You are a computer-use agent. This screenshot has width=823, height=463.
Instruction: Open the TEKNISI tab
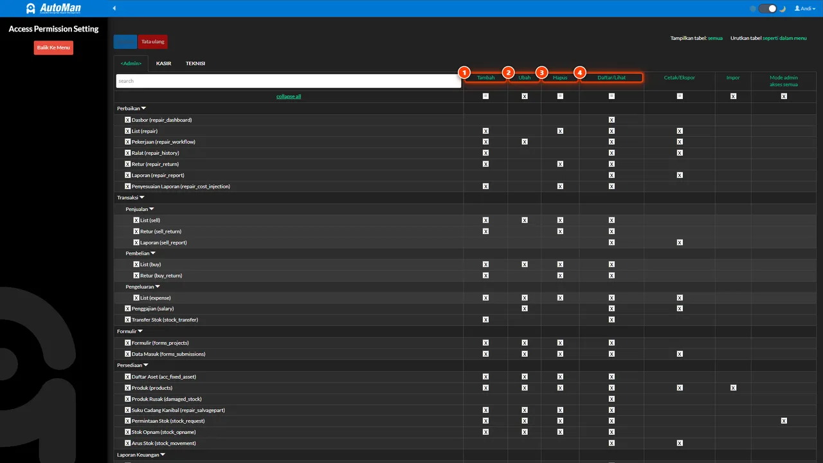[195, 64]
